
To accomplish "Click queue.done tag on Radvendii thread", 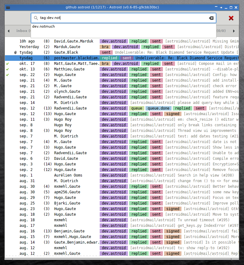I will [x=159, y=108].
